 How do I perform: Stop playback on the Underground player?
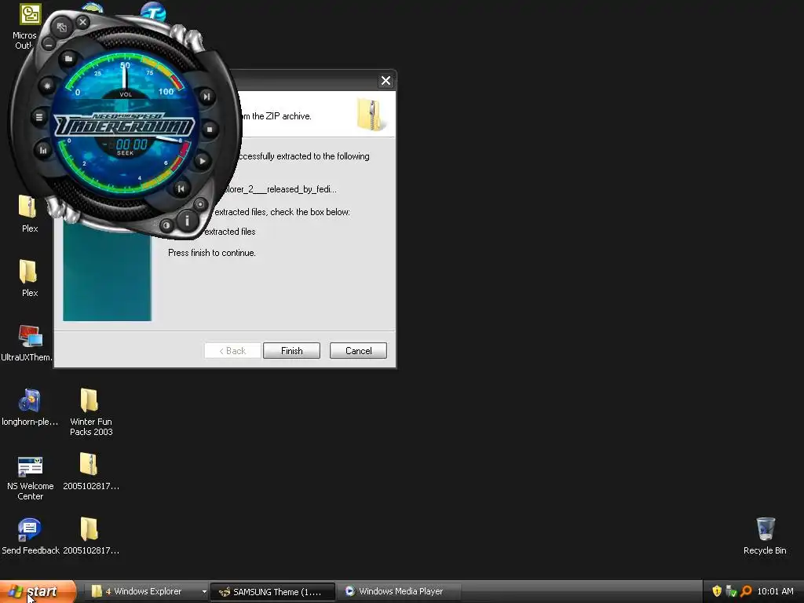tap(209, 130)
